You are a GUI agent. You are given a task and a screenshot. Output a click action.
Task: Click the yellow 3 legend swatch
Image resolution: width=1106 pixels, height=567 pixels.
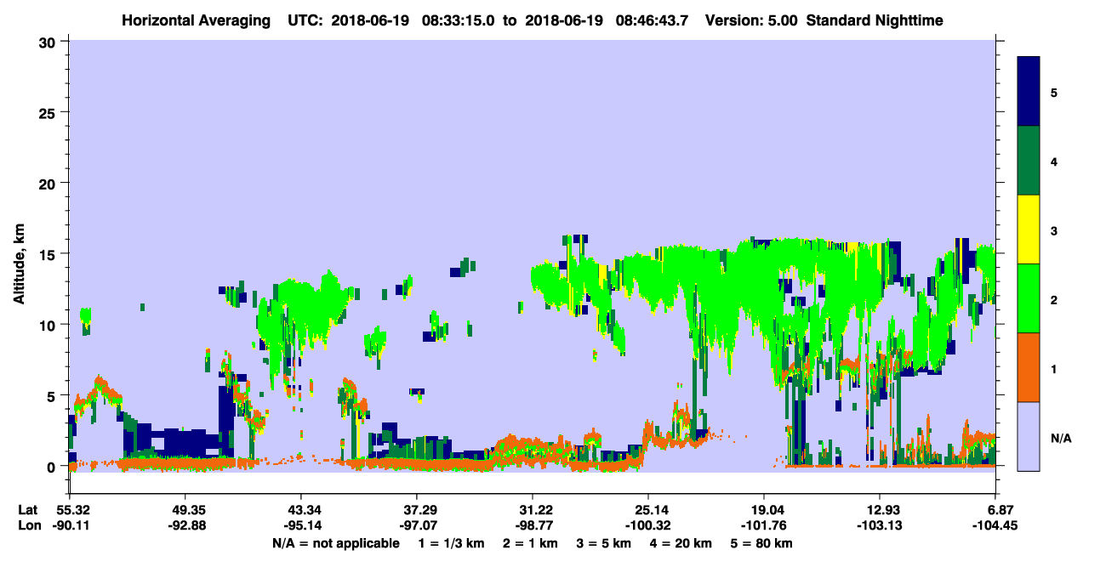click(1029, 230)
